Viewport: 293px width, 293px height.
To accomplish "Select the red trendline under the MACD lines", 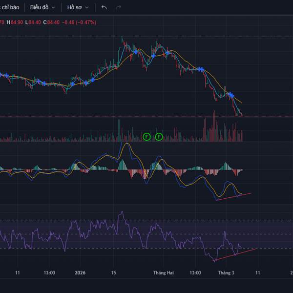I will pyautogui.click(x=233, y=197).
